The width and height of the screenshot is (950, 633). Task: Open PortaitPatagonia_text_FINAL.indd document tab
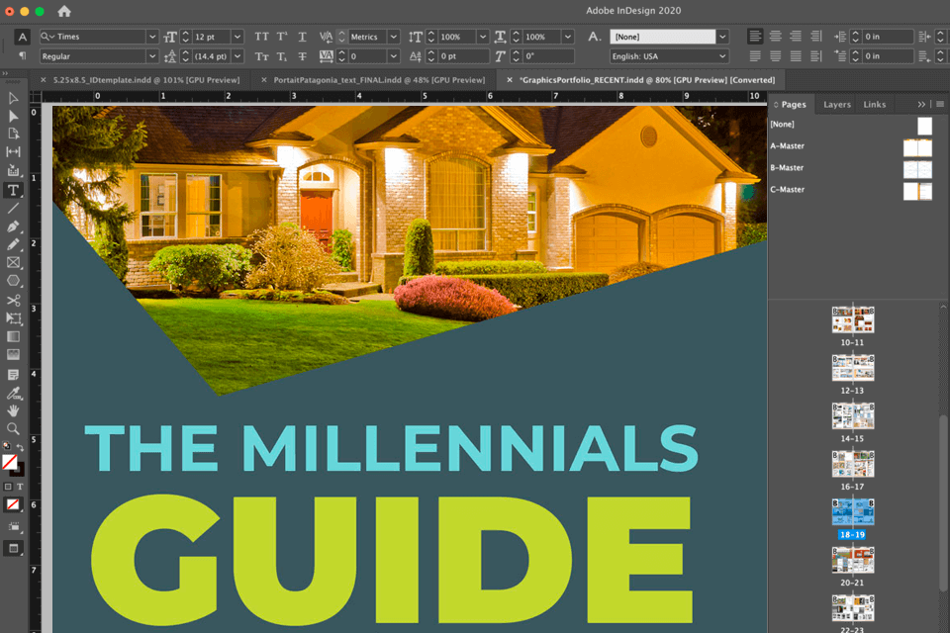click(x=379, y=80)
